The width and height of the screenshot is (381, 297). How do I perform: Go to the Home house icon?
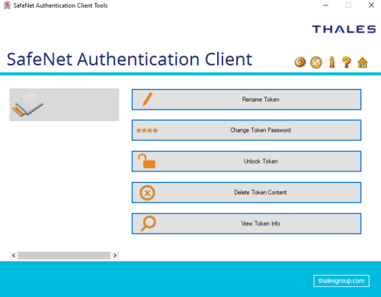(363, 62)
